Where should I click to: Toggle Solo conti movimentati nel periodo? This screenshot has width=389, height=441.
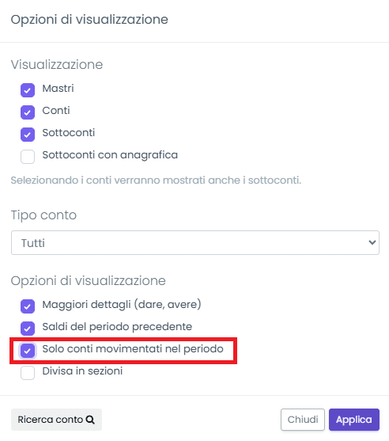[28, 351]
